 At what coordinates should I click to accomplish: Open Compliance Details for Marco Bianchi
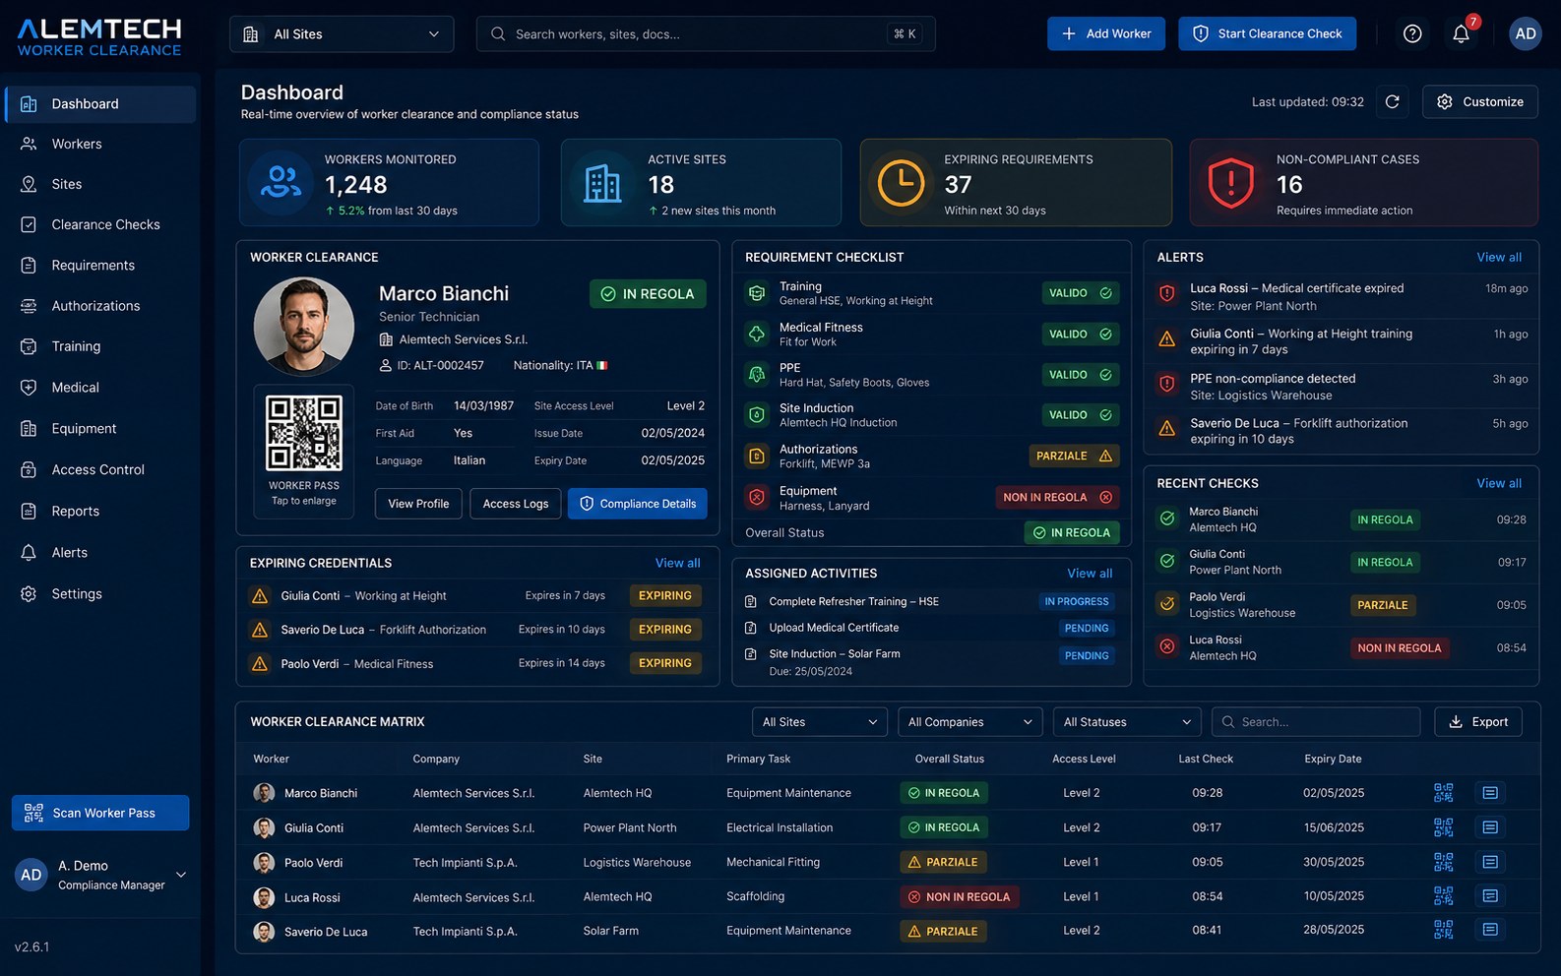coord(638,504)
